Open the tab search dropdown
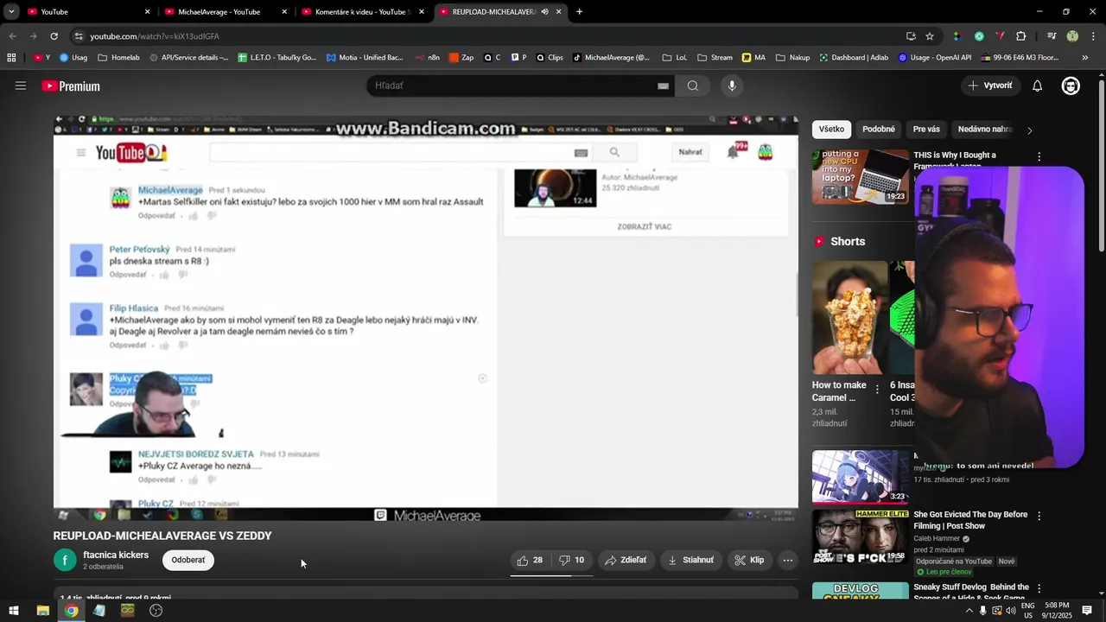The width and height of the screenshot is (1106, 622). (11, 12)
